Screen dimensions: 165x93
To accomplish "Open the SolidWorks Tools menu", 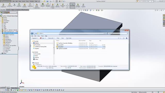I will pos(27,1).
